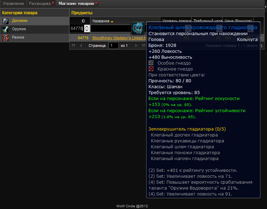Viewport: 267px width, 209px height.
Task: Select the 64778 ID cell in the row
Action: 83,38
